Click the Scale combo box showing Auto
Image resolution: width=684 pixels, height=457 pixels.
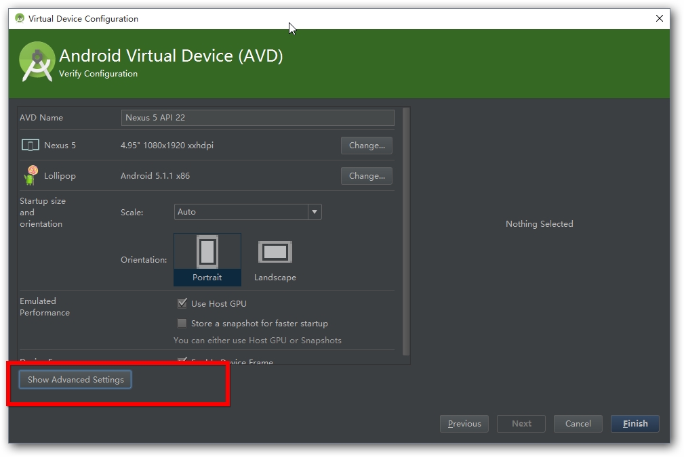[248, 212]
